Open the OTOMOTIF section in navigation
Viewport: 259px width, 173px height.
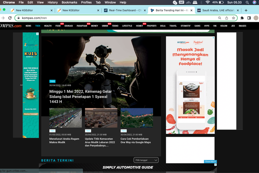(x=185, y=26)
